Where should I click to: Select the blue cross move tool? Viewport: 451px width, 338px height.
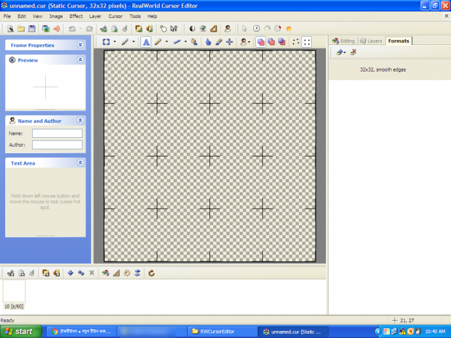click(x=229, y=42)
